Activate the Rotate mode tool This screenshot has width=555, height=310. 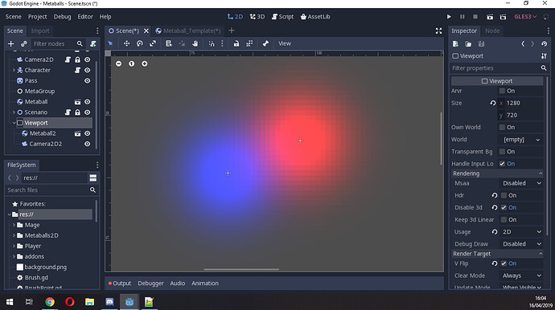(x=140, y=43)
